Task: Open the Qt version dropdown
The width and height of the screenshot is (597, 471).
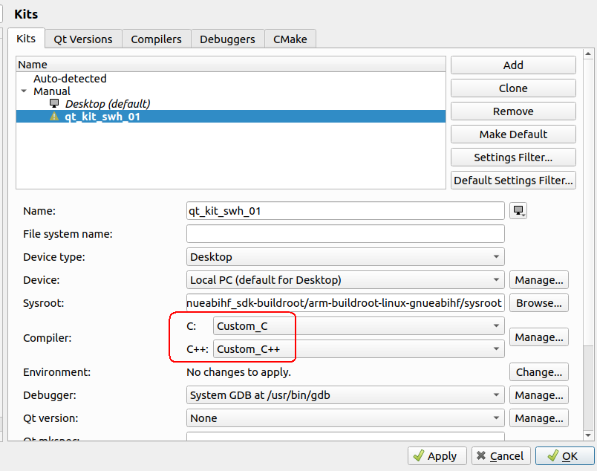Action: pos(345,418)
